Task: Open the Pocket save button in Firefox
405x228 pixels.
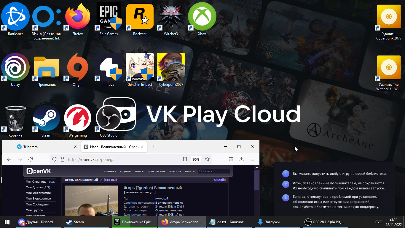Action: (x=231, y=159)
